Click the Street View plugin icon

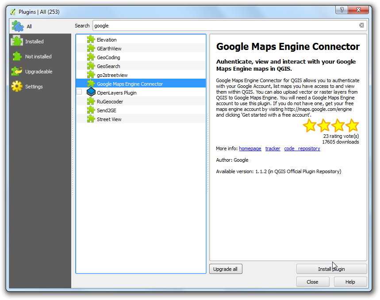[x=91, y=119]
